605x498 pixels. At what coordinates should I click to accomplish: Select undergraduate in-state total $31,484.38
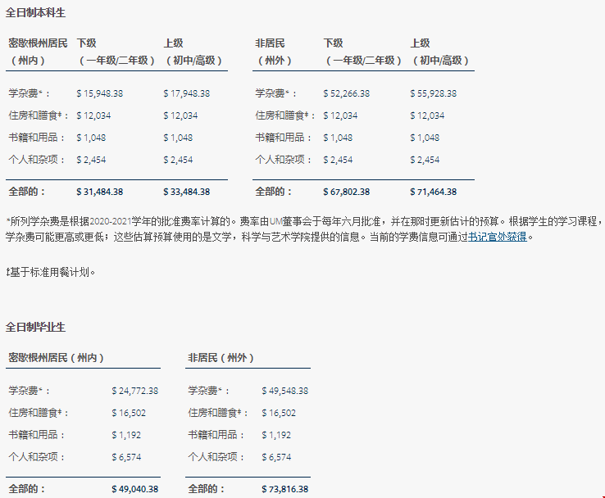[x=99, y=192]
